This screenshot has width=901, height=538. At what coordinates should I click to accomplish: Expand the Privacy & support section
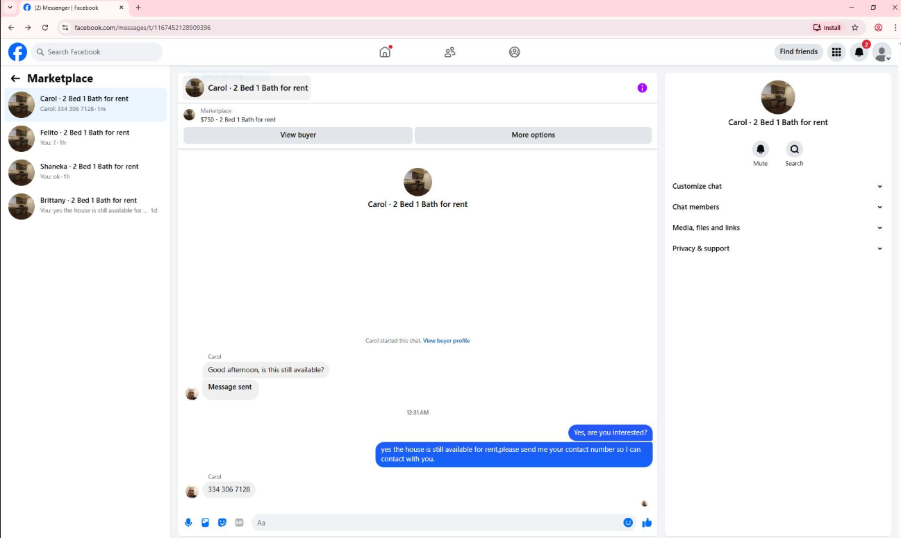coord(777,249)
